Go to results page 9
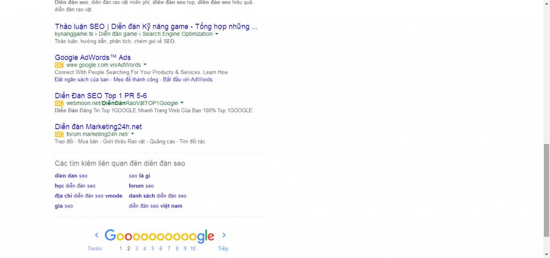 pos(185,249)
